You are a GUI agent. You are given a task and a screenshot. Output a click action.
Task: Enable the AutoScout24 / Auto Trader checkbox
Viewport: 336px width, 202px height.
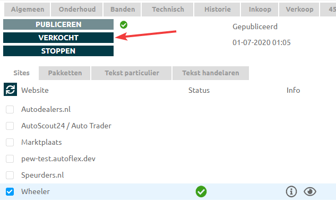(10, 126)
